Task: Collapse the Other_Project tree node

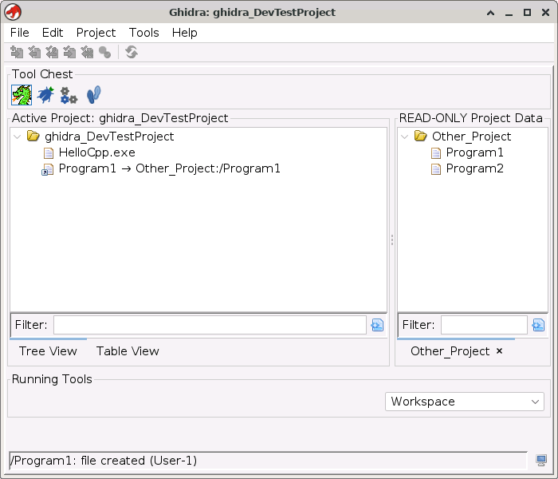Action: [x=406, y=137]
